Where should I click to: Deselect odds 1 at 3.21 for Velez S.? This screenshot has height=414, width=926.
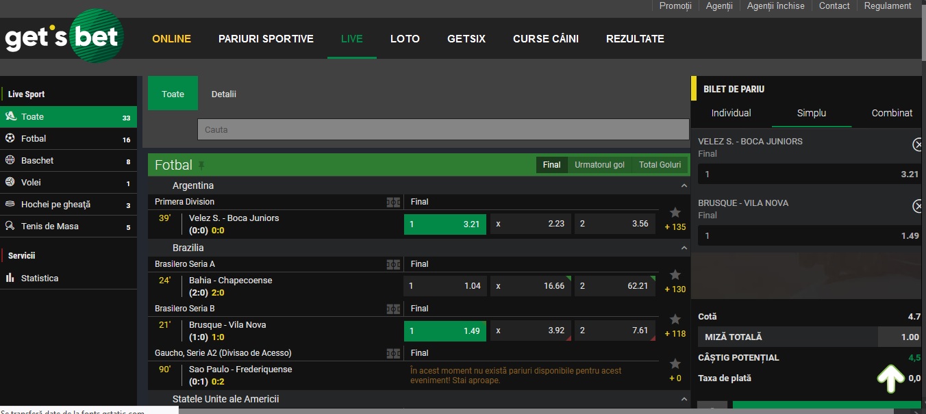click(445, 224)
